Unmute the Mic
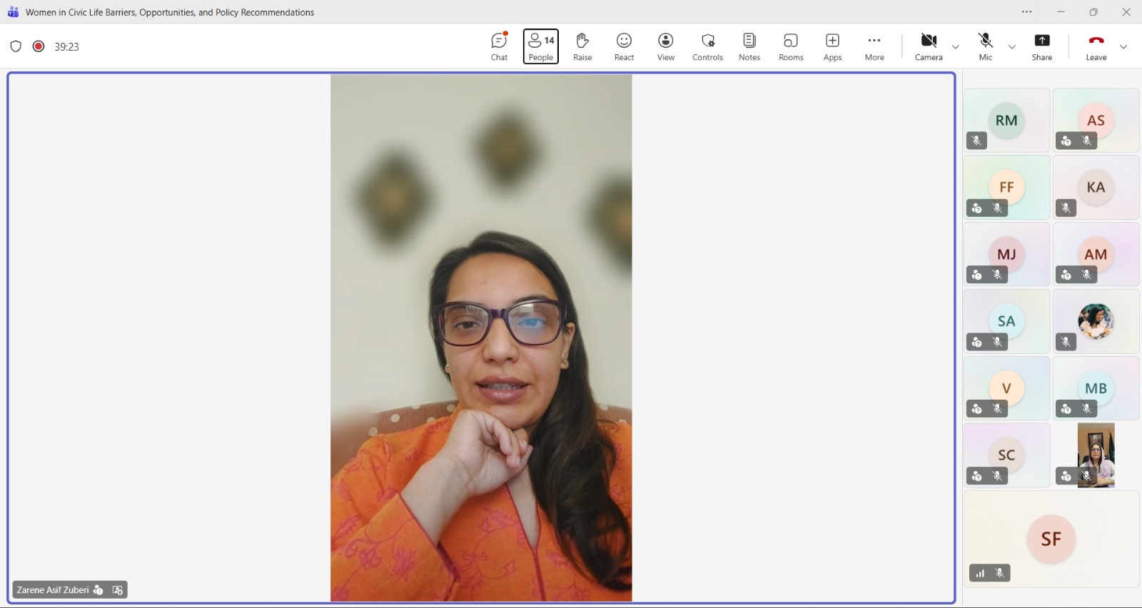 [986, 46]
